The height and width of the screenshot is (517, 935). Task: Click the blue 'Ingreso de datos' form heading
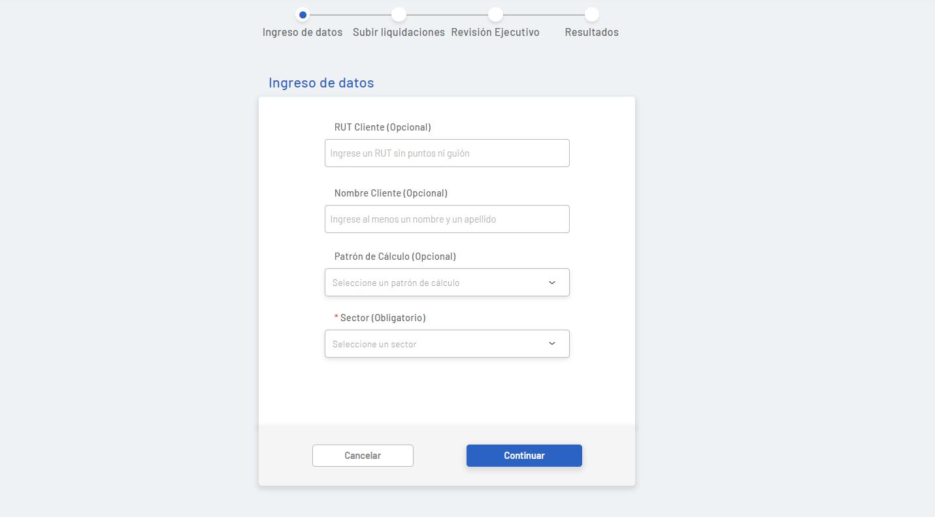tap(321, 83)
